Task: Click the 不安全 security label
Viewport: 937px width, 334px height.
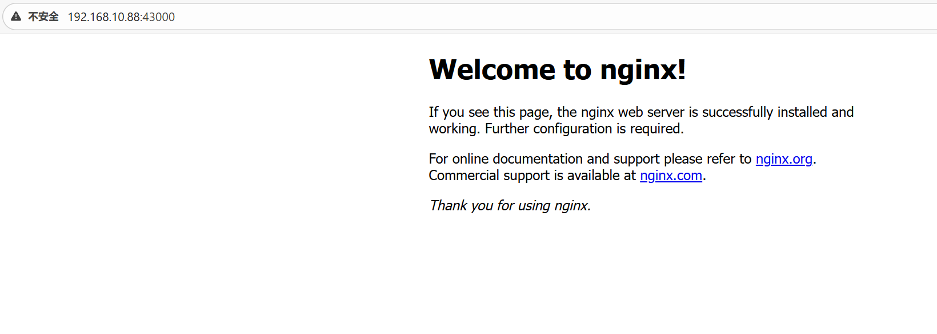Action: (43, 17)
